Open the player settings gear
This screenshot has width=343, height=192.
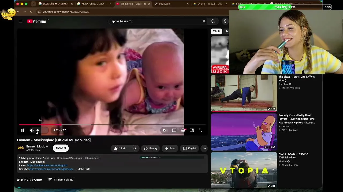(x=183, y=130)
